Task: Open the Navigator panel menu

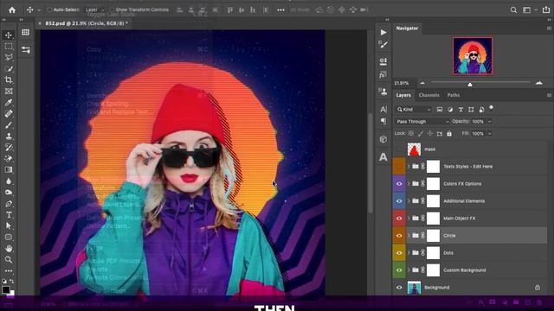Action: coord(549,29)
